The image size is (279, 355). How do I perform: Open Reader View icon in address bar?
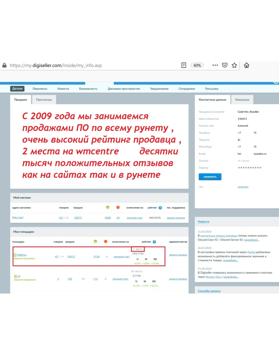pos(184,65)
